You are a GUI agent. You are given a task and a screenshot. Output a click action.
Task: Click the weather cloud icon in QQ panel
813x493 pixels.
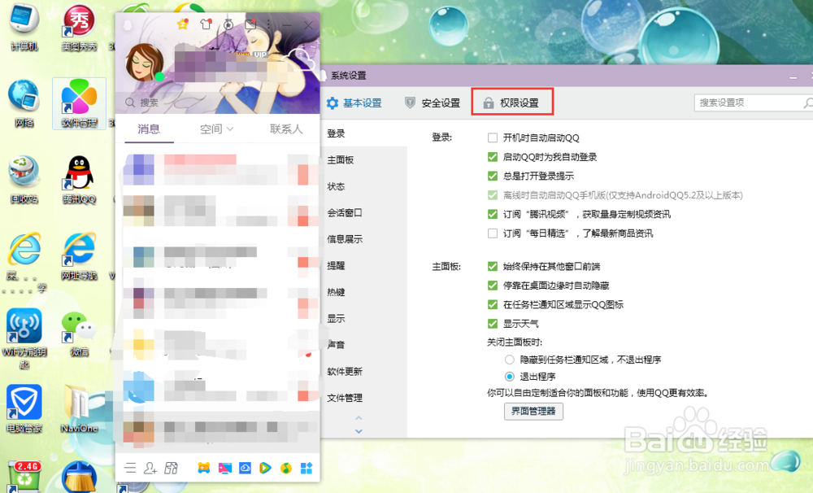(302, 59)
